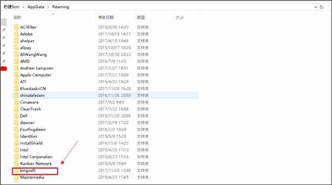
Task: Click the folder name text Esurfingdown
Action: 33,129
